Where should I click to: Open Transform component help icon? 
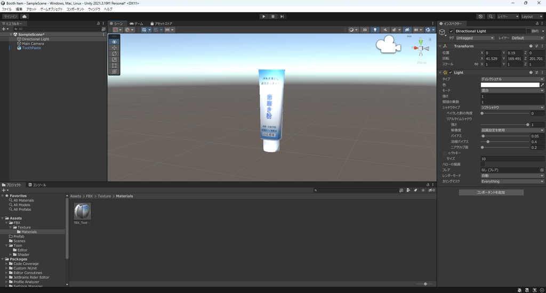click(531, 46)
